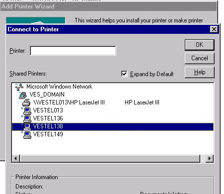Select the VESTEL149 tree row text
The image size is (224, 194).
48,134
